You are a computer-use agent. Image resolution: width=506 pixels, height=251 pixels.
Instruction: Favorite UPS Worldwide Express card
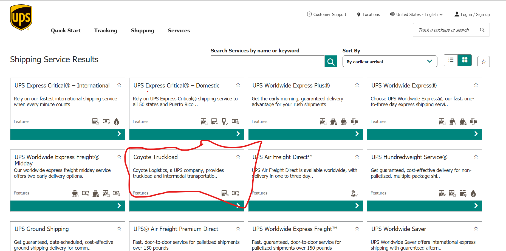[476, 85]
